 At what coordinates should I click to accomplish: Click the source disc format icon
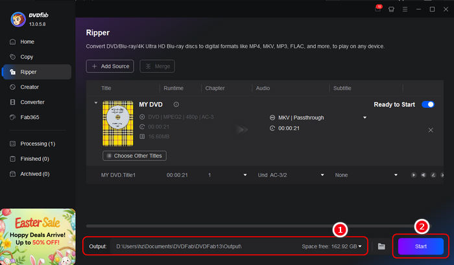[x=142, y=117]
